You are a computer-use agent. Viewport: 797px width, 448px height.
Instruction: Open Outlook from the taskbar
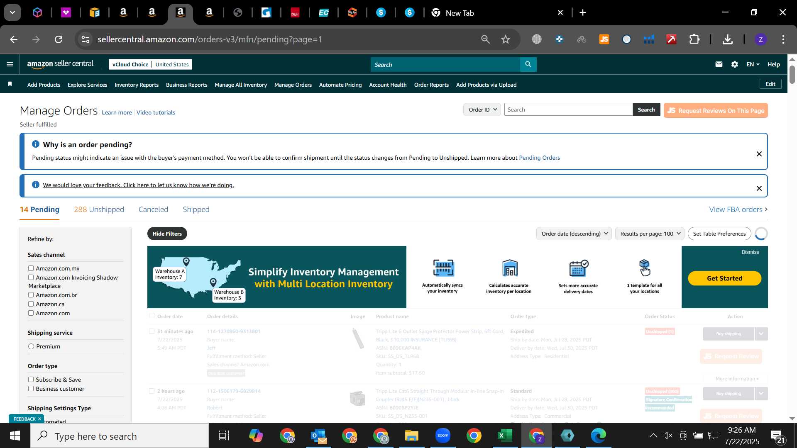pos(318,436)
